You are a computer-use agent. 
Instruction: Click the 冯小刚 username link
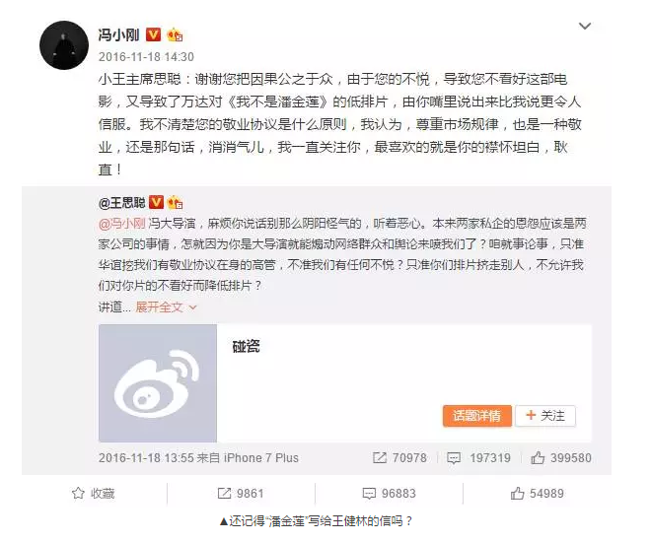[119, 34]
